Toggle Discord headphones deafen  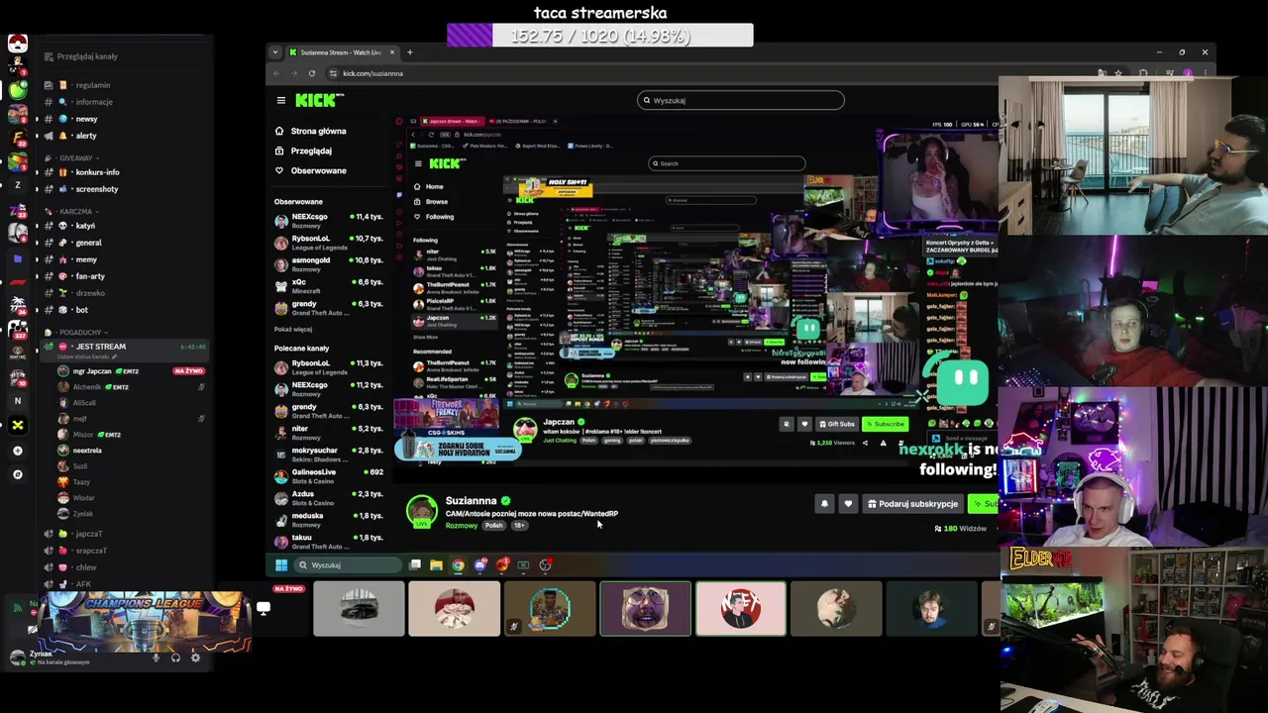click(x=175, y=658)
